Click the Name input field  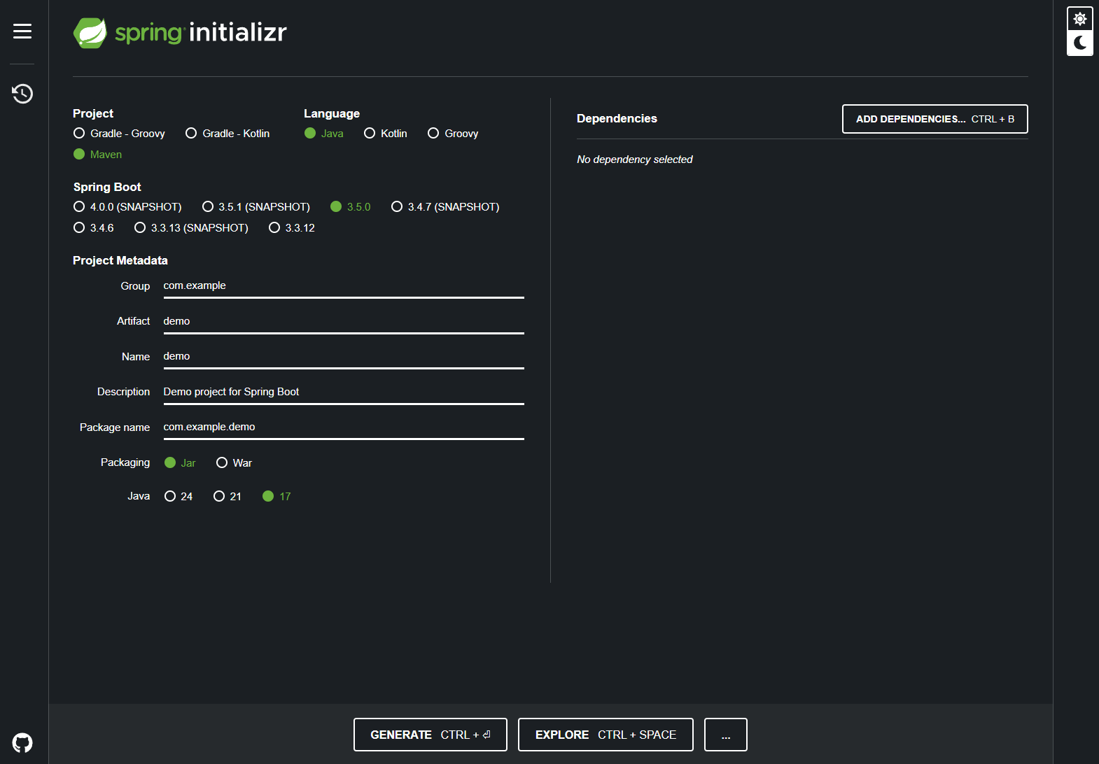(x=344, y=357)
